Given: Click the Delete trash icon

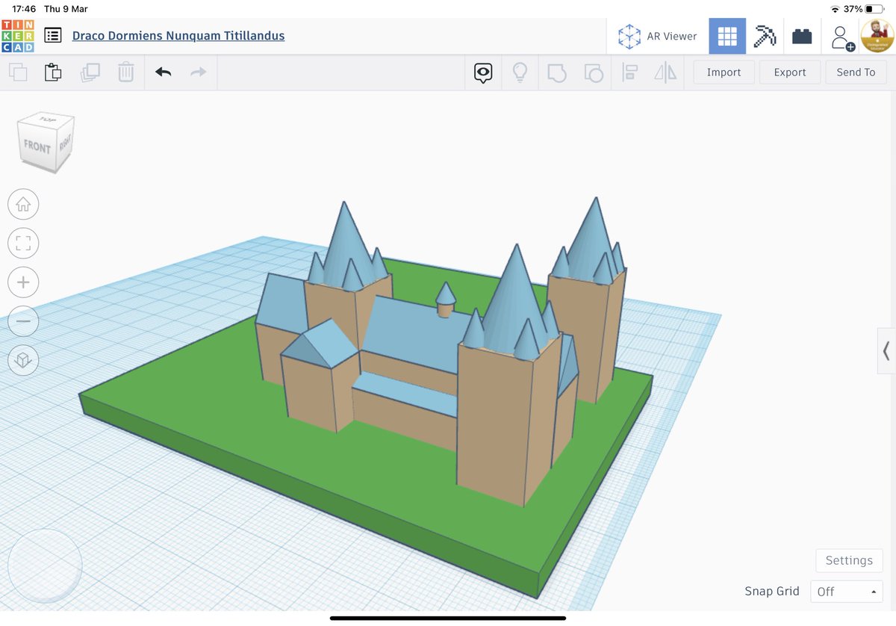Looking at the screenshot, I should coord(125,72).
